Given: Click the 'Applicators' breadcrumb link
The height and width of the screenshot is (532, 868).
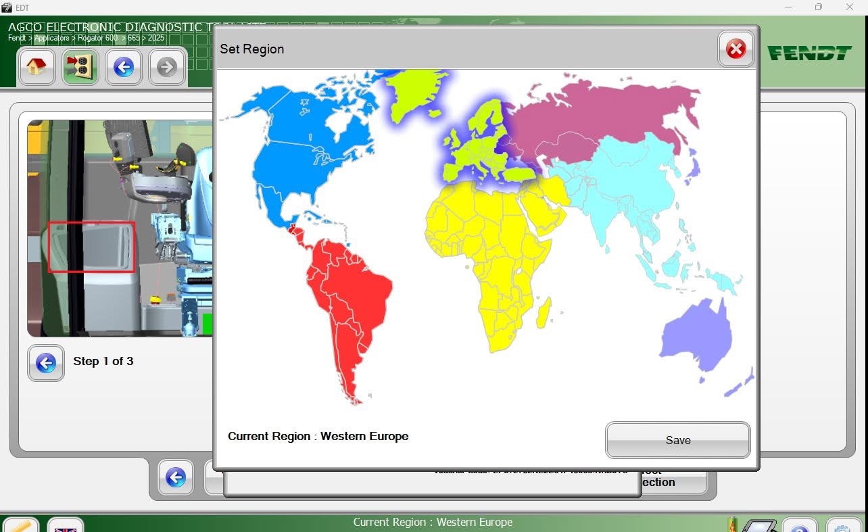Looking at the screenshot, I should click(52, 39).
